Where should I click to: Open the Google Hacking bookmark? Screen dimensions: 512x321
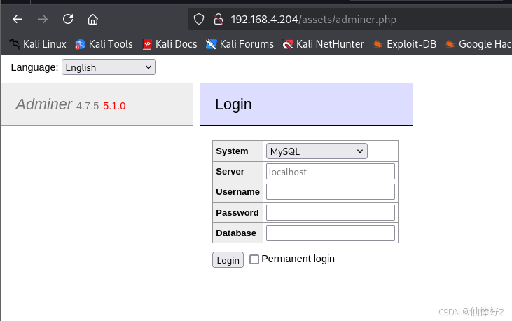(x=478, y=44)
